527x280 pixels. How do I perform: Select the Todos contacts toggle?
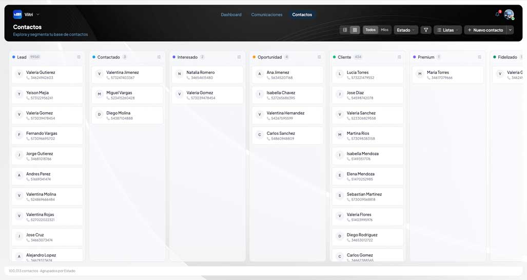370,30
